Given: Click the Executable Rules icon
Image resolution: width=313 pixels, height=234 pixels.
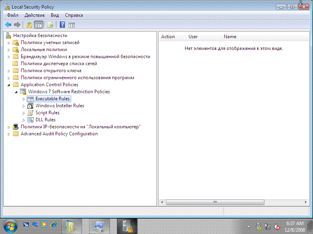Looking at the screenshot, I should pos(31,99).
